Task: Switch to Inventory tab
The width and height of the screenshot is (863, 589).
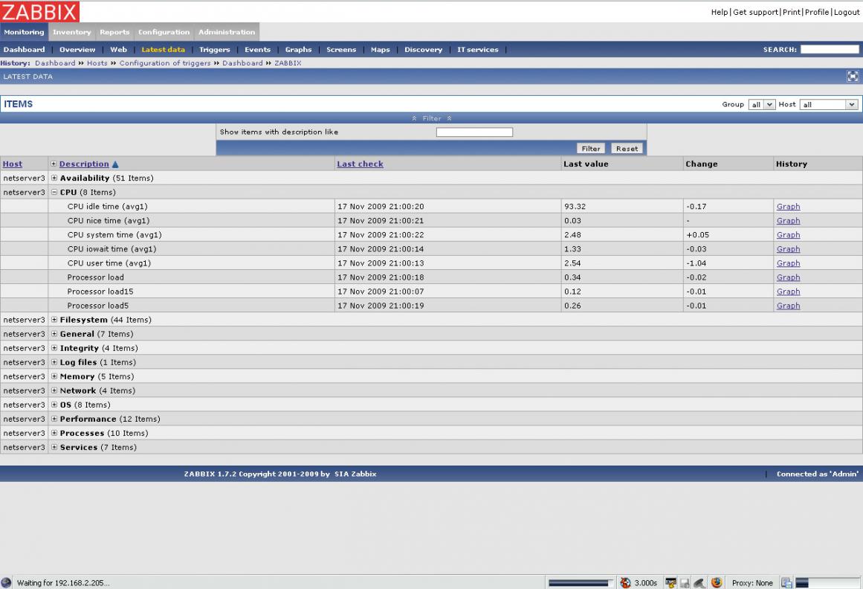Action: click(72, 32)
